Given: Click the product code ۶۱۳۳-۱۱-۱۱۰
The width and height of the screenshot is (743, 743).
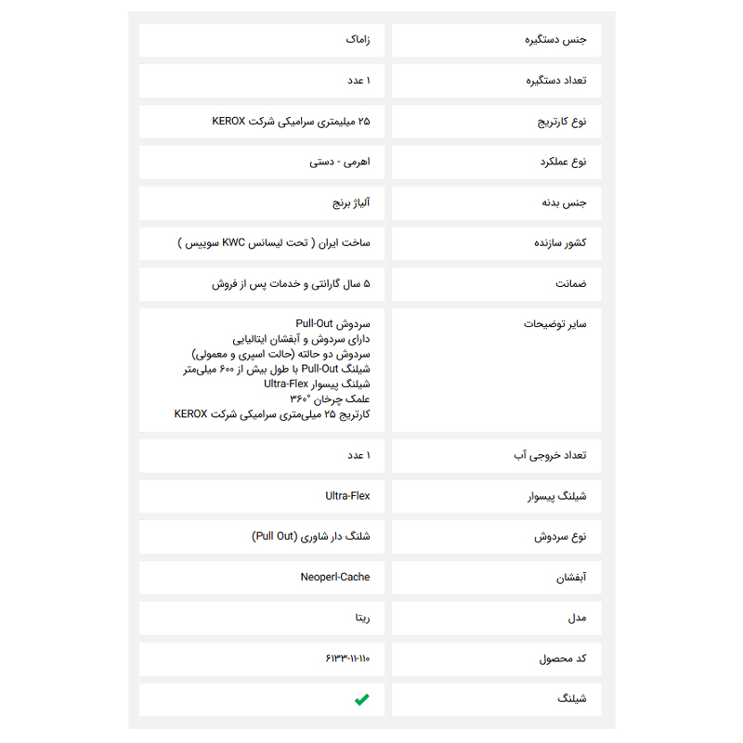Looking at the screenshot, I should click(347, 658).
